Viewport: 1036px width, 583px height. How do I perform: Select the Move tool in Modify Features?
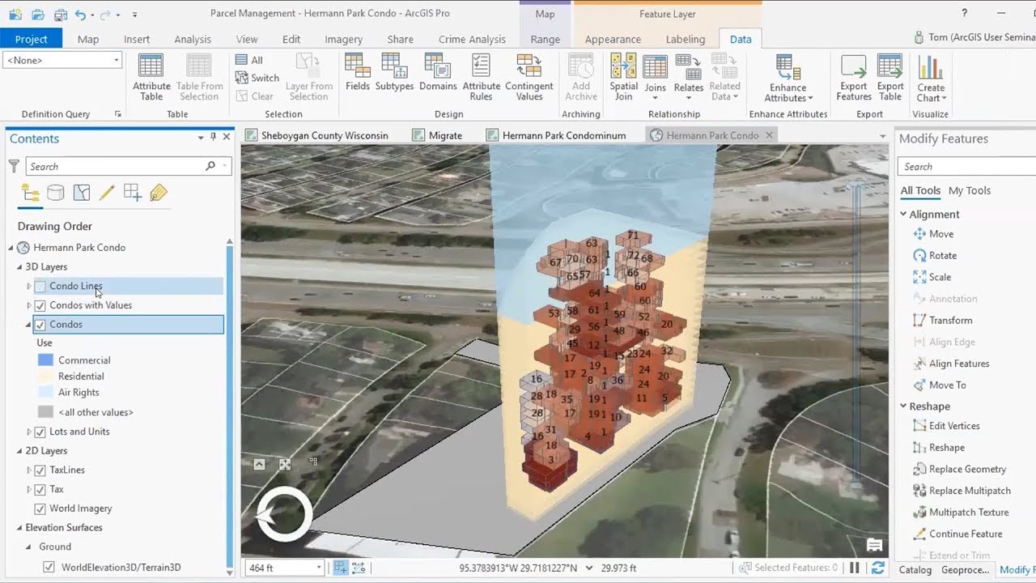pos(933,234)
